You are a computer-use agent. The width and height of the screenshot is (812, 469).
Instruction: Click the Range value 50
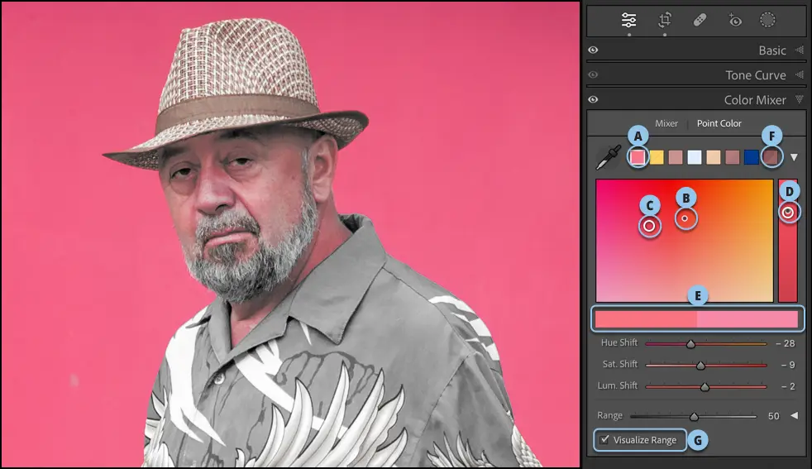tap(774, 415)
